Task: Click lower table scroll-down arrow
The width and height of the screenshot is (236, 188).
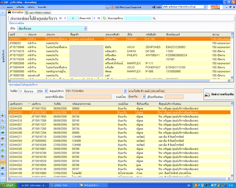Action: point(232,175)
